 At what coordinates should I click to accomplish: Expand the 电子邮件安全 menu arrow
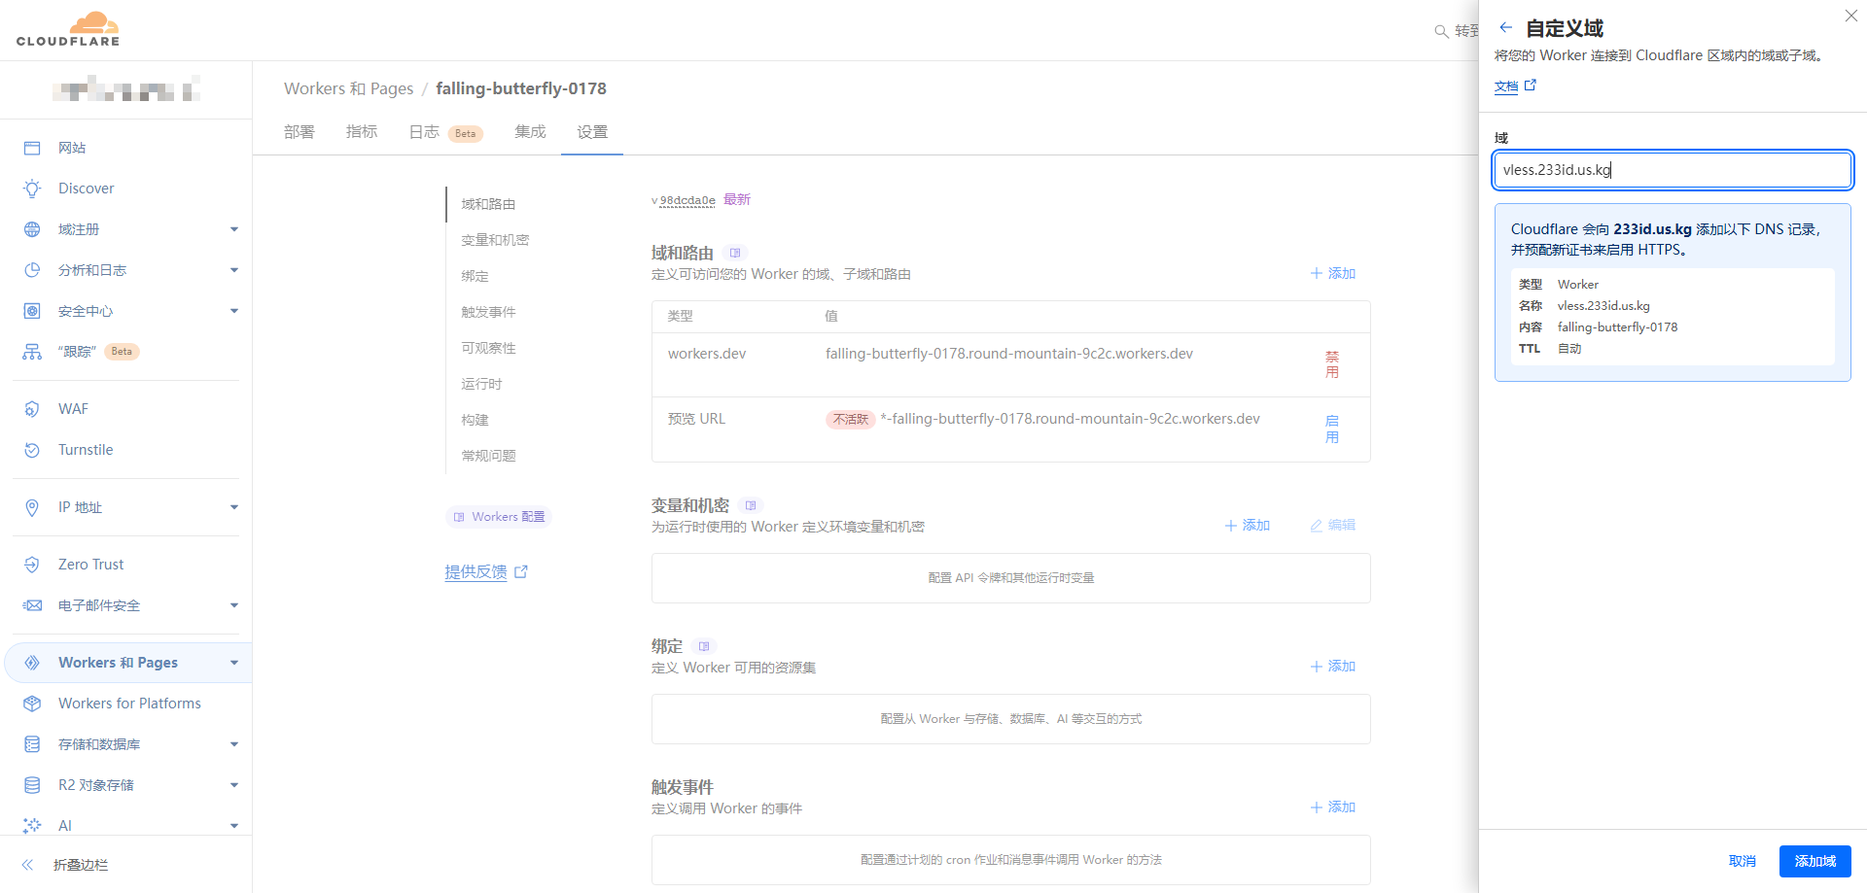coord(234,605)
